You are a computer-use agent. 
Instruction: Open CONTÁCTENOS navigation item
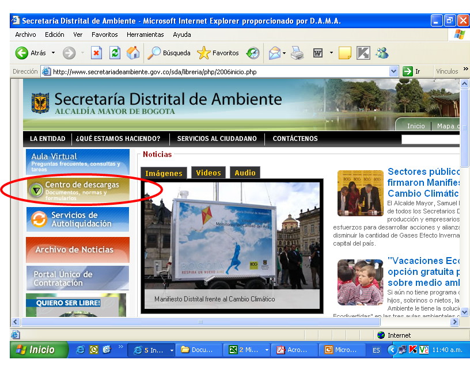pos(295,139)
